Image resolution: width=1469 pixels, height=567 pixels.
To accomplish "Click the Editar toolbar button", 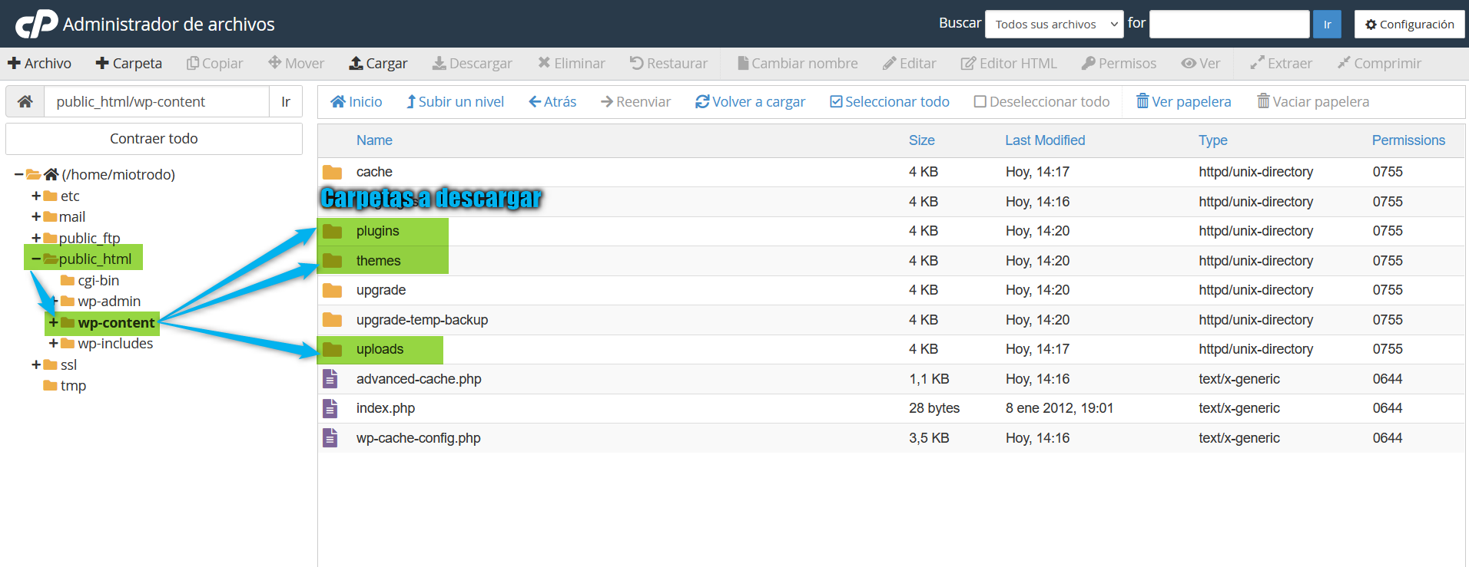I will pyautogui.click(x=910, y=63).
